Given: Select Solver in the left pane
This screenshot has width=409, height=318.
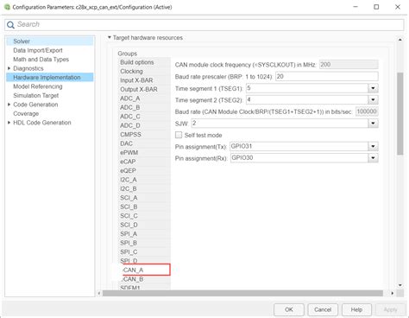Looking at the screenshot, I should coord(50,41).
